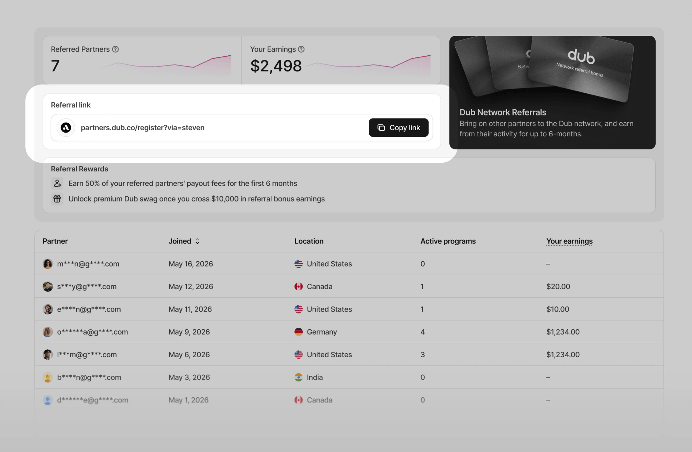Click the $10.00 earnings cell
This screenshot has height=452, width=692.
coord(558,309)
